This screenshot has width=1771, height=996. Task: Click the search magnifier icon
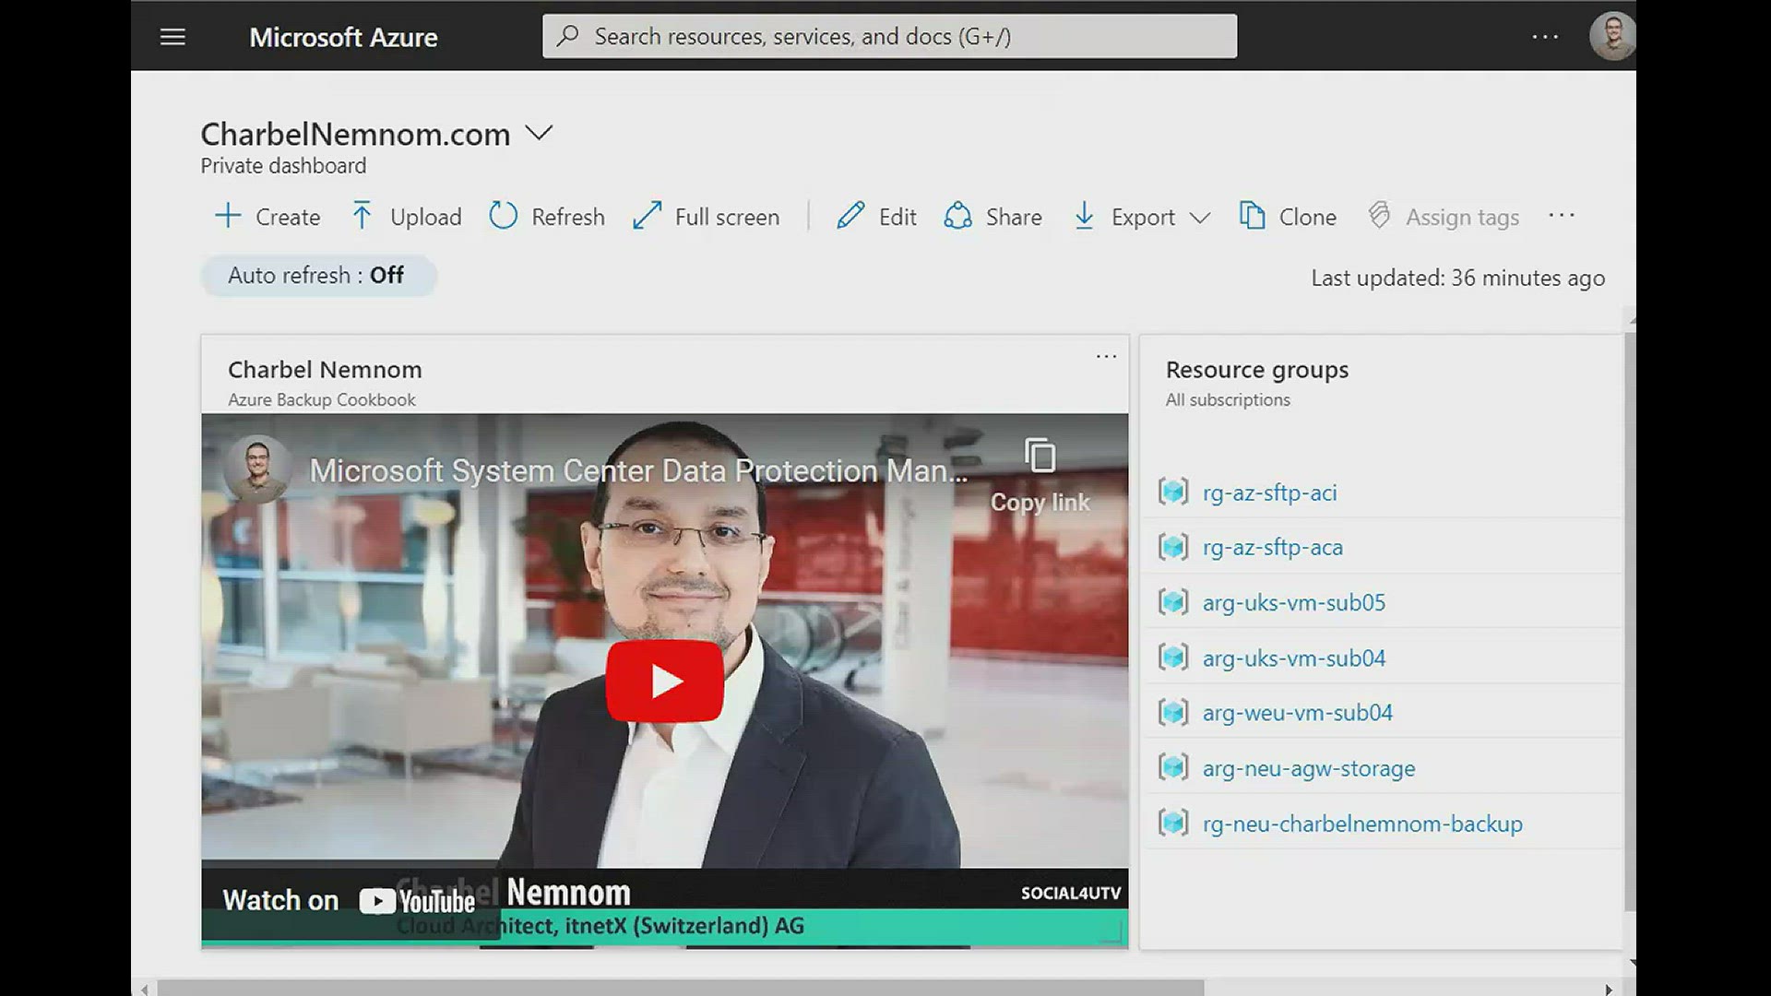568,36
